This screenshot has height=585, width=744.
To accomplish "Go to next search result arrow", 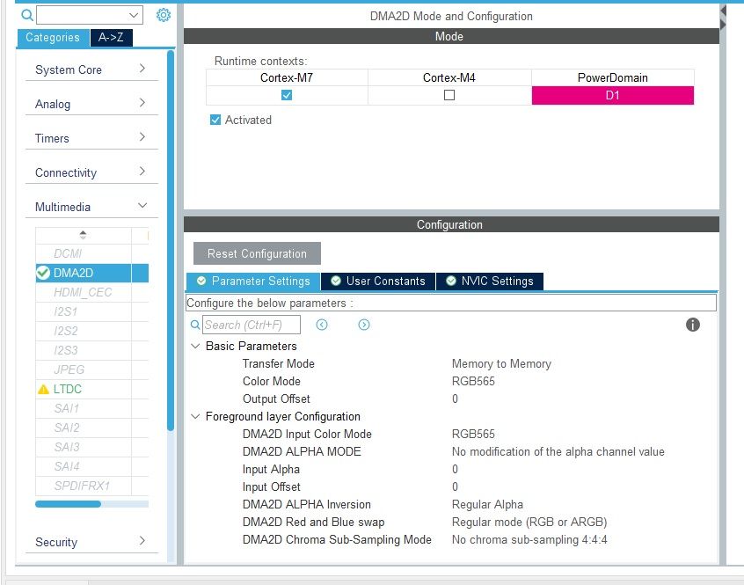I will [364, 325].
